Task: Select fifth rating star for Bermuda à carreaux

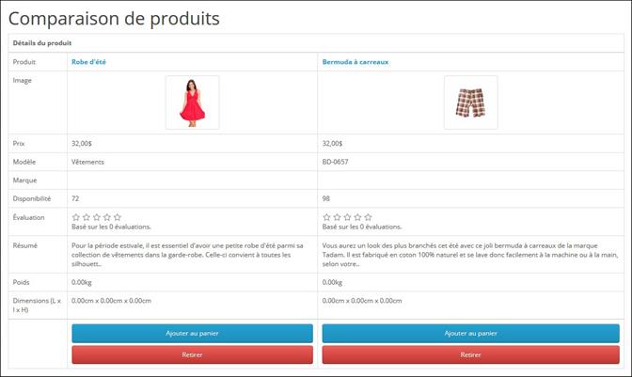Action: pos(368,217)
